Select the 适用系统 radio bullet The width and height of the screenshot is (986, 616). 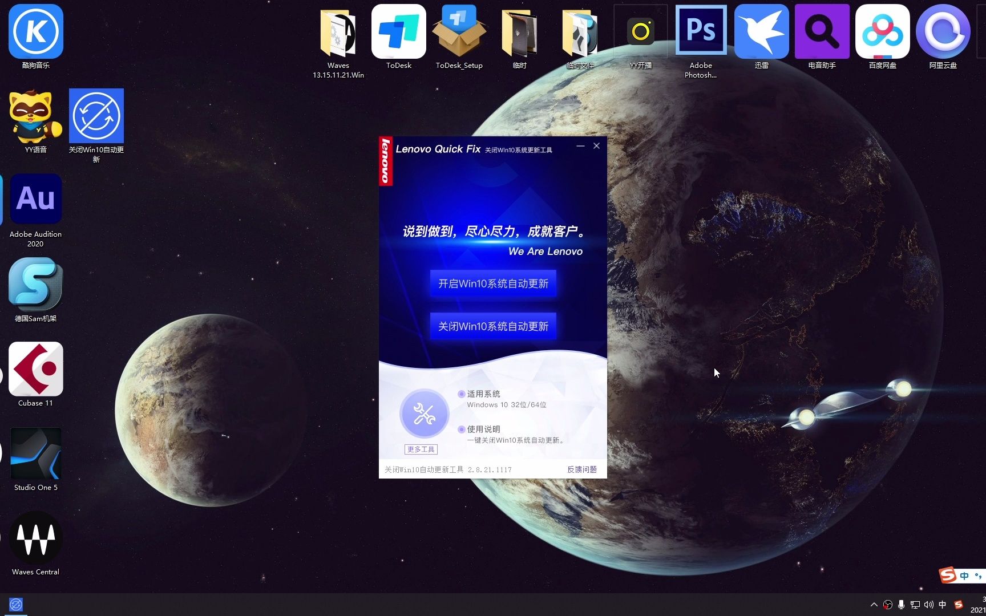[x=461, y=394]
